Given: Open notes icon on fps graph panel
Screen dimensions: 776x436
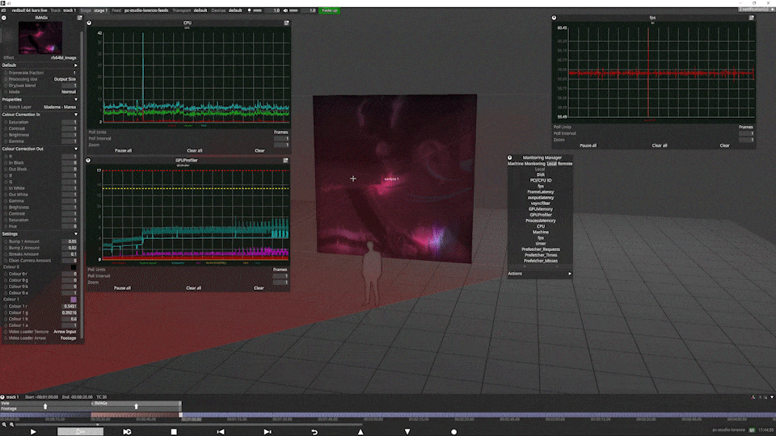Looking at the screenshot, I should pyautogui.click(x=751, y=18).
